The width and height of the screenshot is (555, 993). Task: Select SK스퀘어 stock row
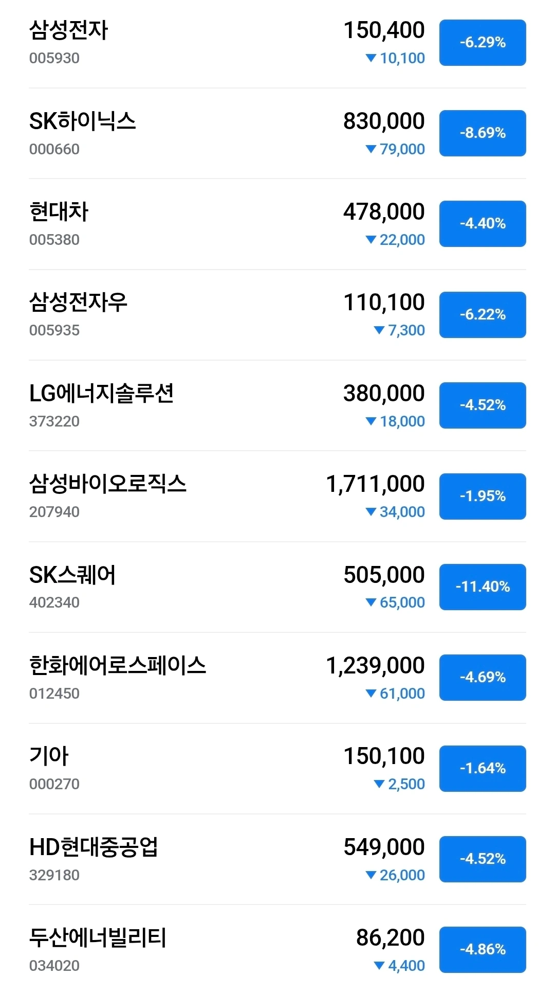[x=72, y=575]
